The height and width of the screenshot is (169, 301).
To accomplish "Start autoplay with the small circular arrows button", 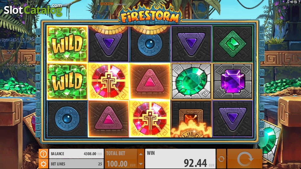I will (x=221, y=159).
